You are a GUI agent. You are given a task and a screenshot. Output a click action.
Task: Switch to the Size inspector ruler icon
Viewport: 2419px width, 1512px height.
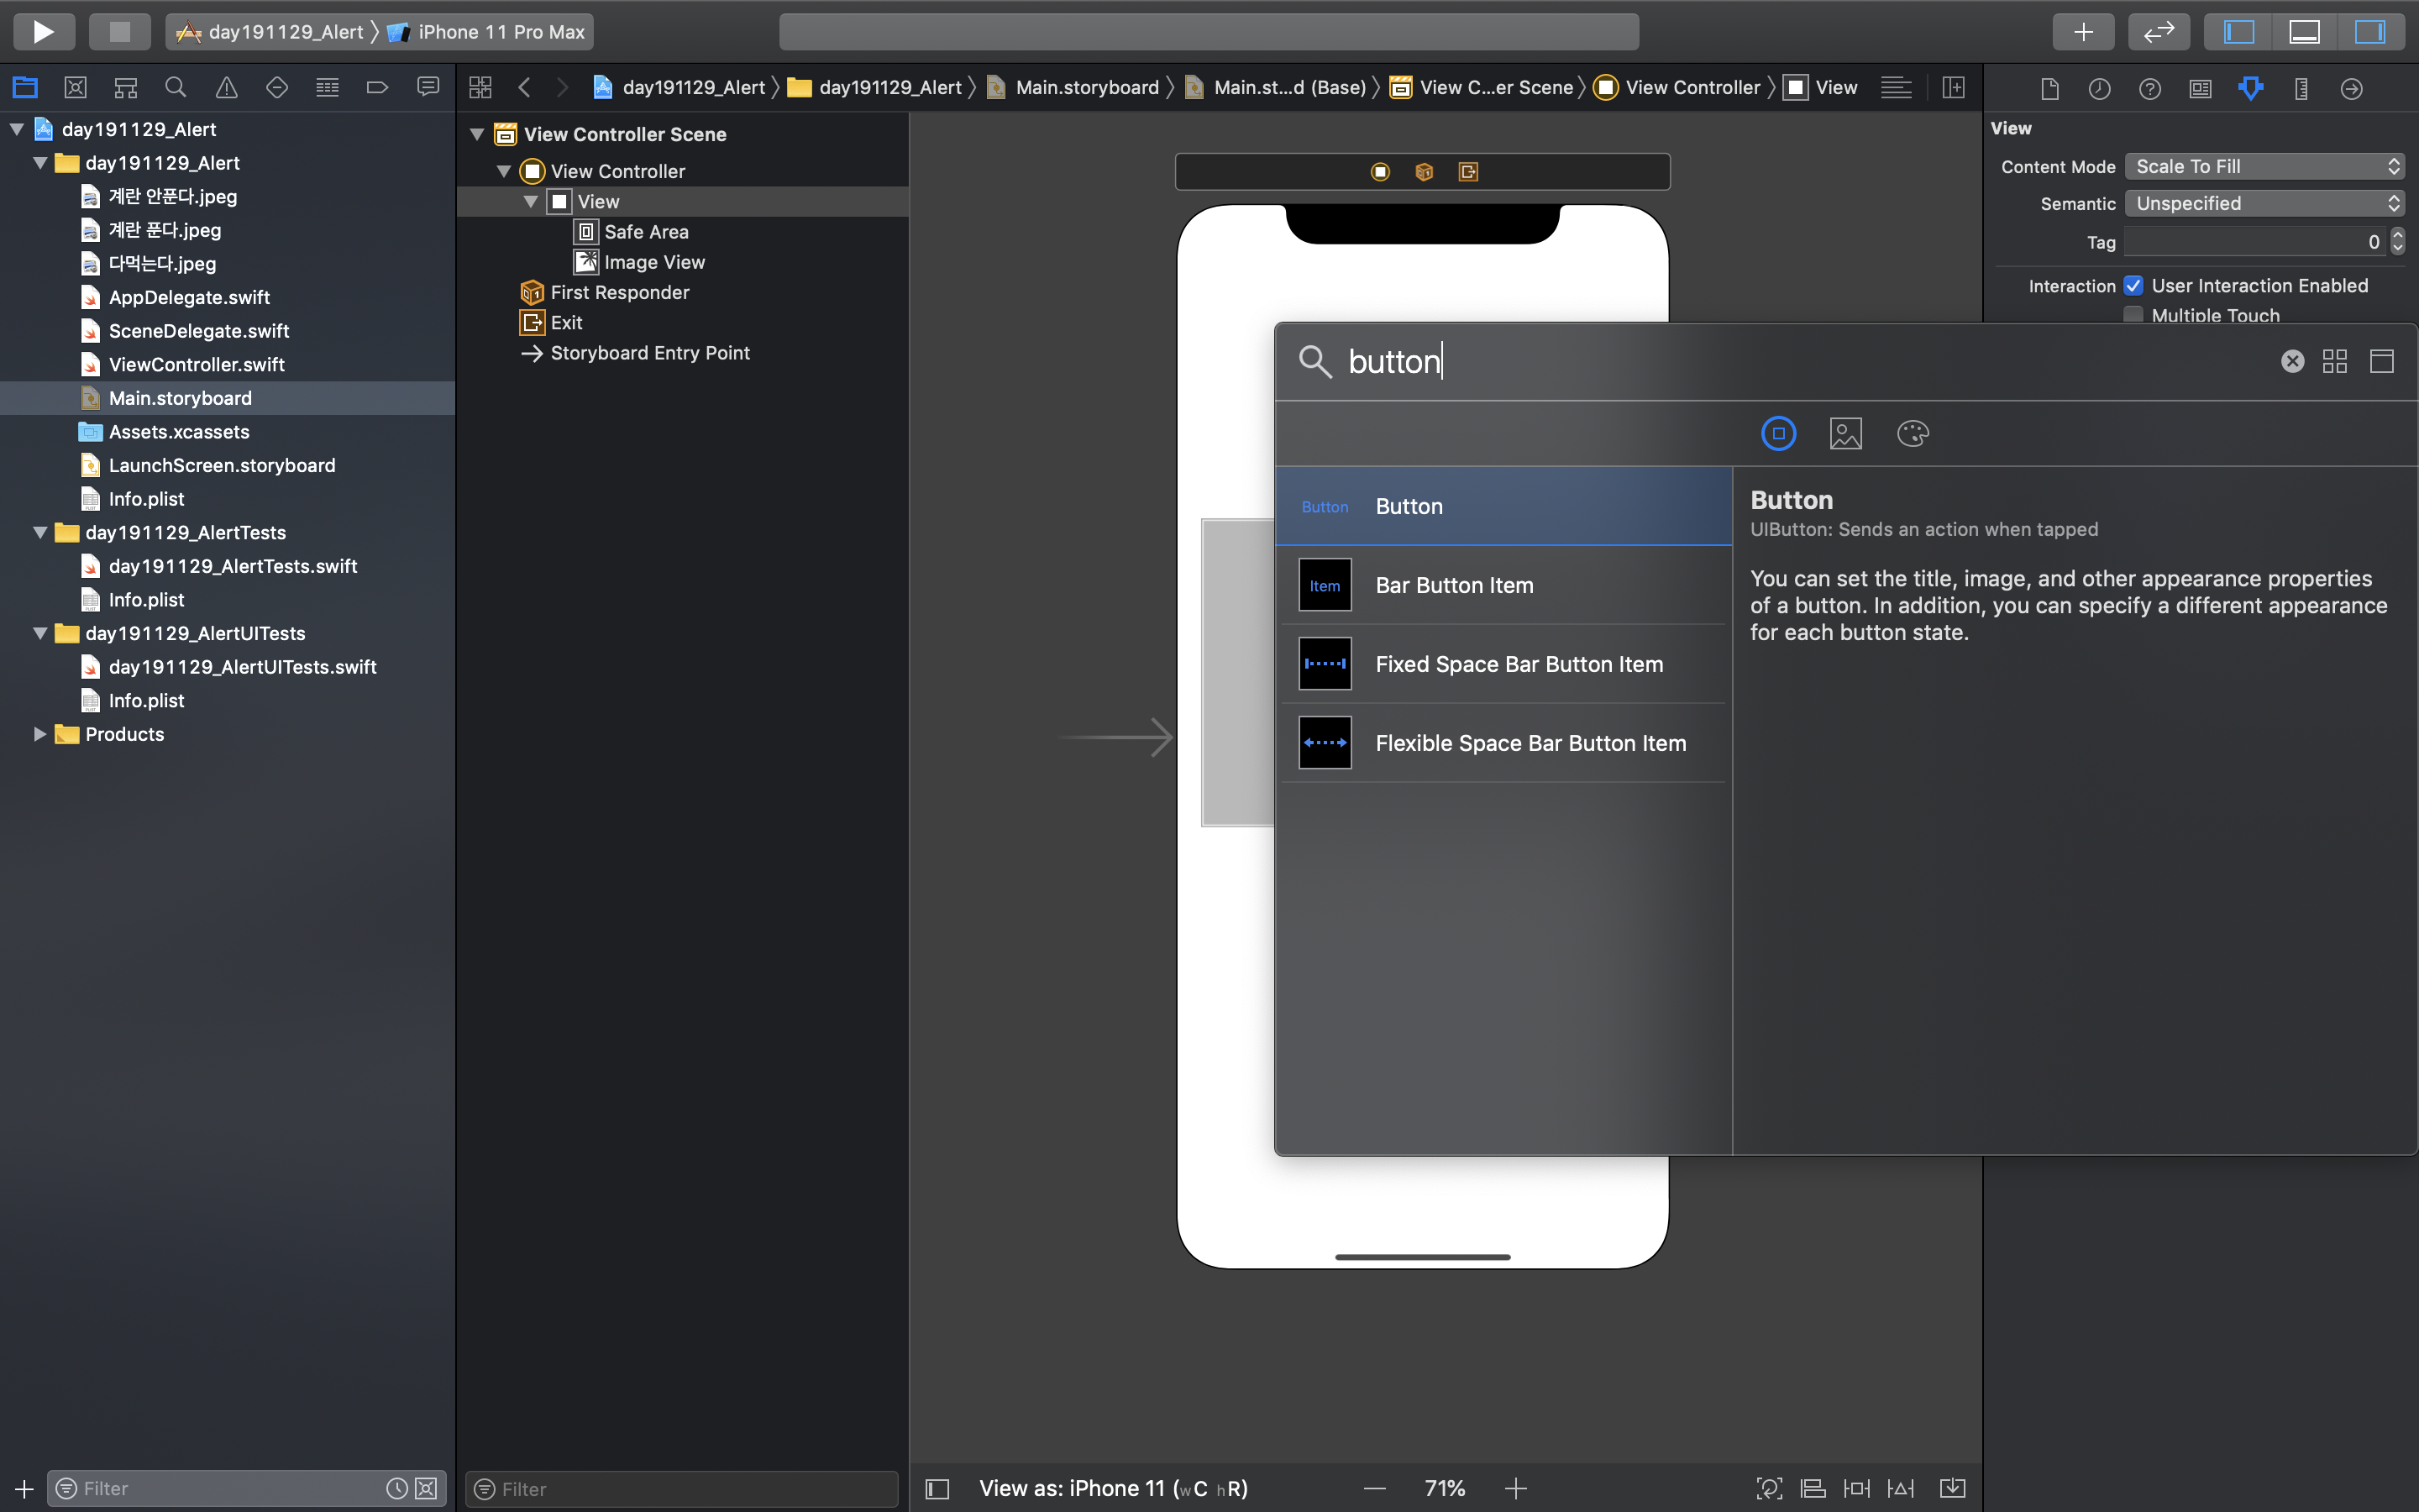coord(2301,88)
